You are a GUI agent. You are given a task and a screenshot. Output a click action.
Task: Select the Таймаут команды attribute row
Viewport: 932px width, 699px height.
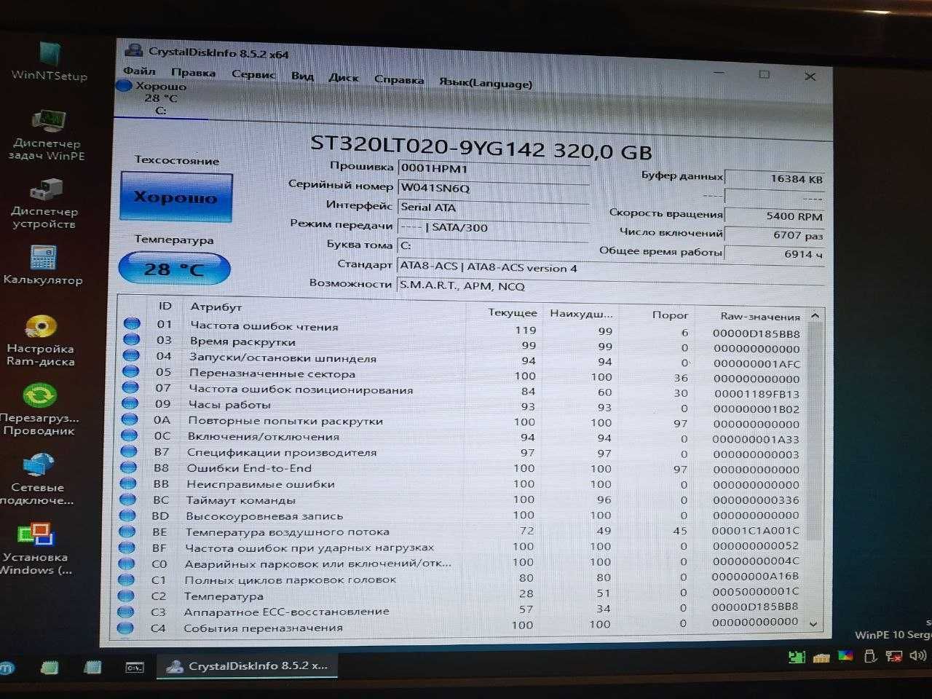click(x=462, y=500)
